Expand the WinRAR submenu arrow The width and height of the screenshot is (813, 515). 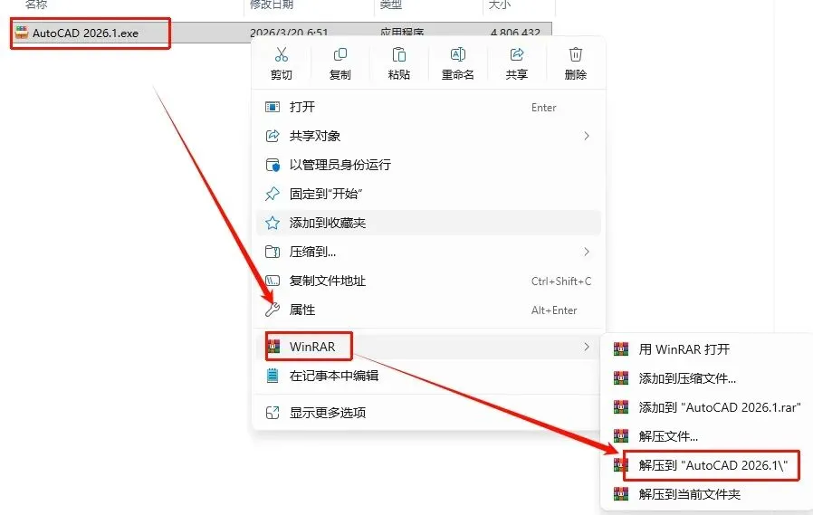(587, 347)
